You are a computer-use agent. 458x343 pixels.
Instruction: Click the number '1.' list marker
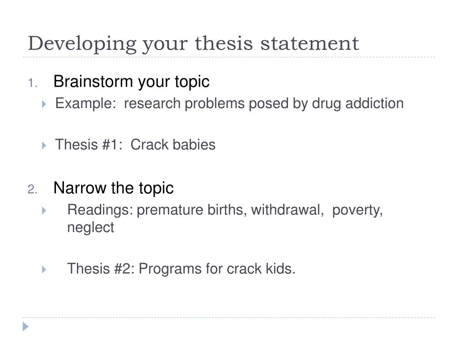[x=33, y=83]
